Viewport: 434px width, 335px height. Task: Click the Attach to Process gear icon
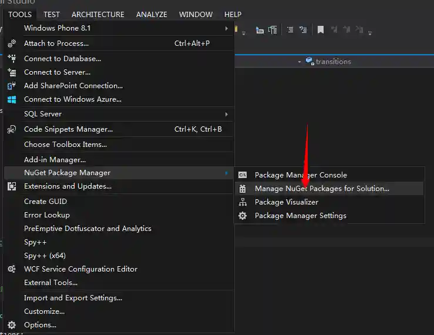(12, 43)
